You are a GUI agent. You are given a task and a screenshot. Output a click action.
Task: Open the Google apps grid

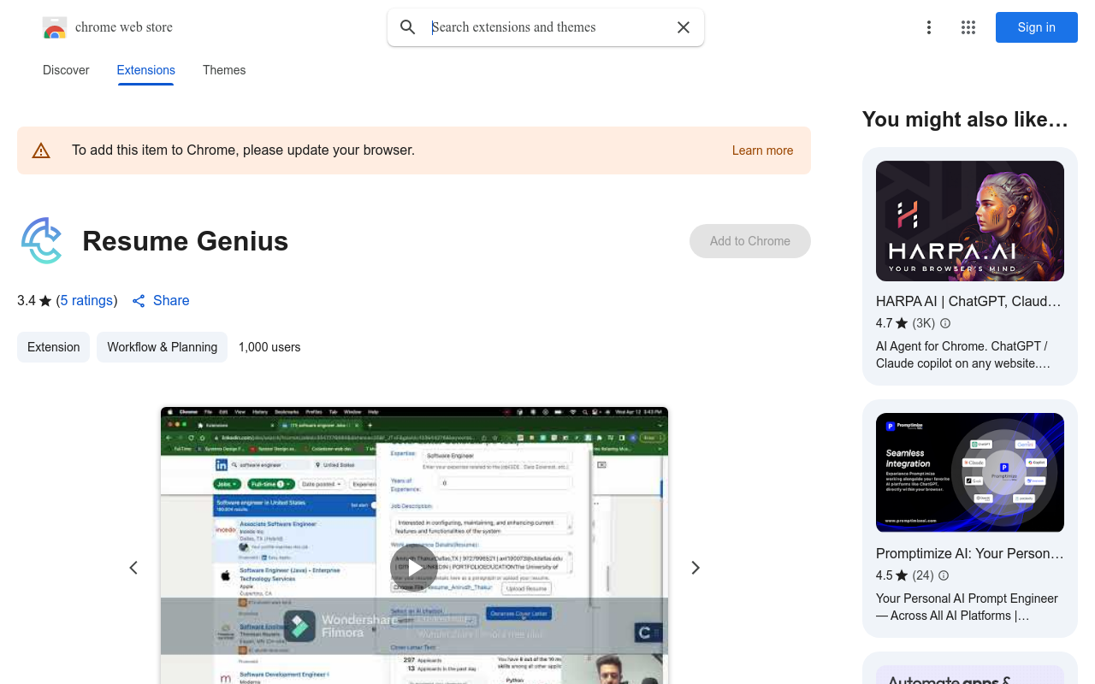pyautogui.click(x=968, y=27)
